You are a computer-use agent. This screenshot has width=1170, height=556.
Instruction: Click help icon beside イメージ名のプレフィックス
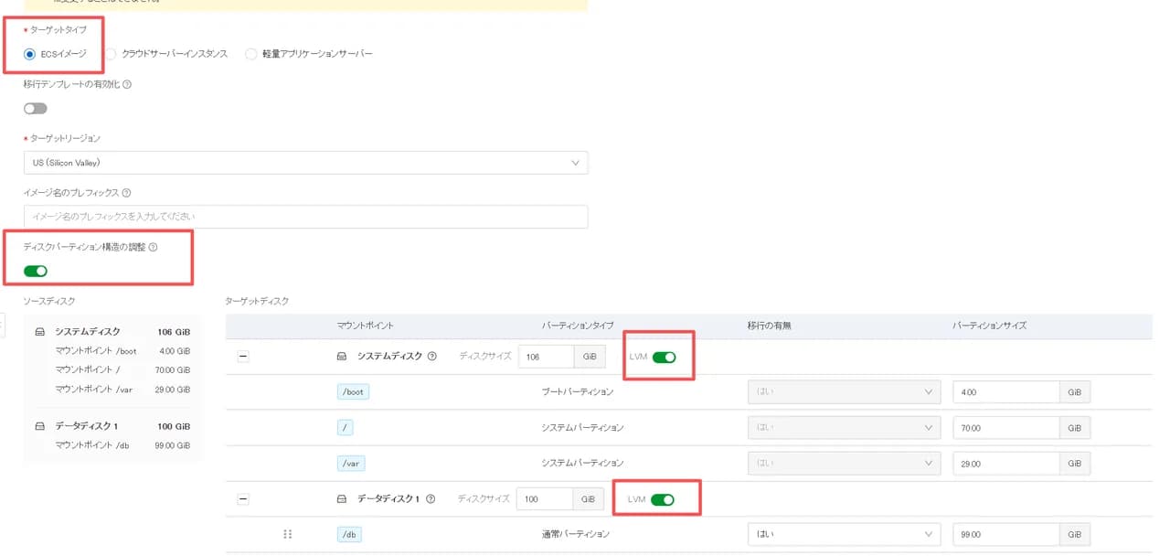tap(126, 193)
